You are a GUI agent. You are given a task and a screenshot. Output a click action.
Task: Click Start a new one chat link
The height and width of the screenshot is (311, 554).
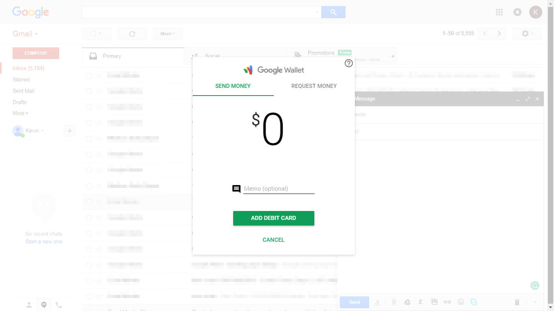pyautogui.click(x=44, y=242)
